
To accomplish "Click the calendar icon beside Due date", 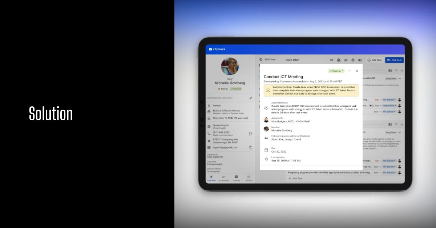I will (x=266, y=150).
